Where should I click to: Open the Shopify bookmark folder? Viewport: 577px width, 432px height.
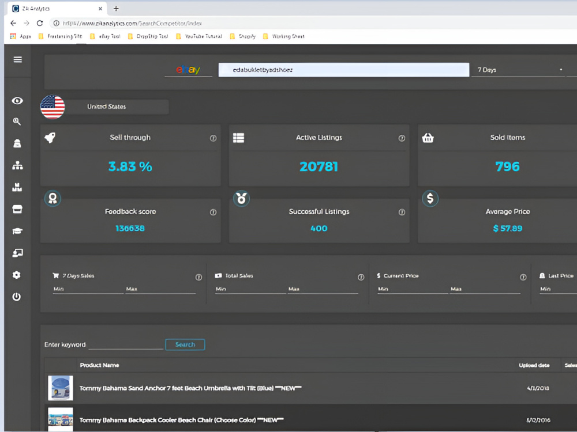[x=242, y=36]
